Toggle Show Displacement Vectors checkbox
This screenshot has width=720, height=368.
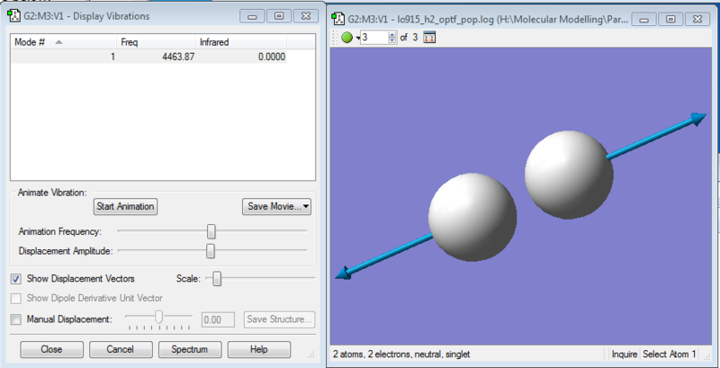pos(16,279)
